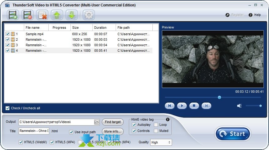Viewport: 269px width, 150px height.
Task: Toggle HTML5 (WebM) output format
Action: (21, 142)
